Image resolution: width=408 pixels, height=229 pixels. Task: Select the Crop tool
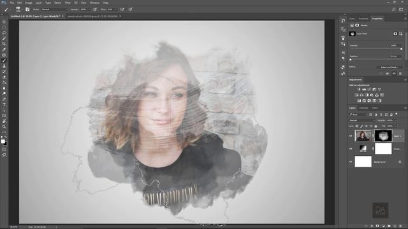pyautogui.click(x=4, y=44)
